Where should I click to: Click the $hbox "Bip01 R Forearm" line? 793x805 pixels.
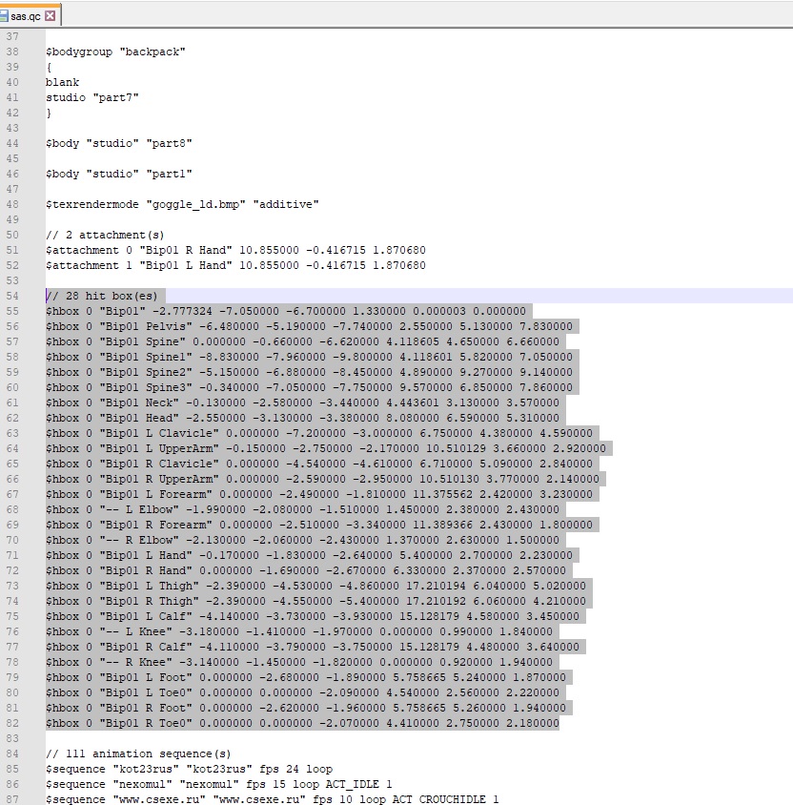click(319, 525)
